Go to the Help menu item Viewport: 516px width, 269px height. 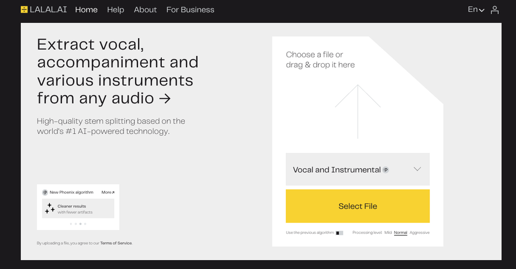coord(116,10)
